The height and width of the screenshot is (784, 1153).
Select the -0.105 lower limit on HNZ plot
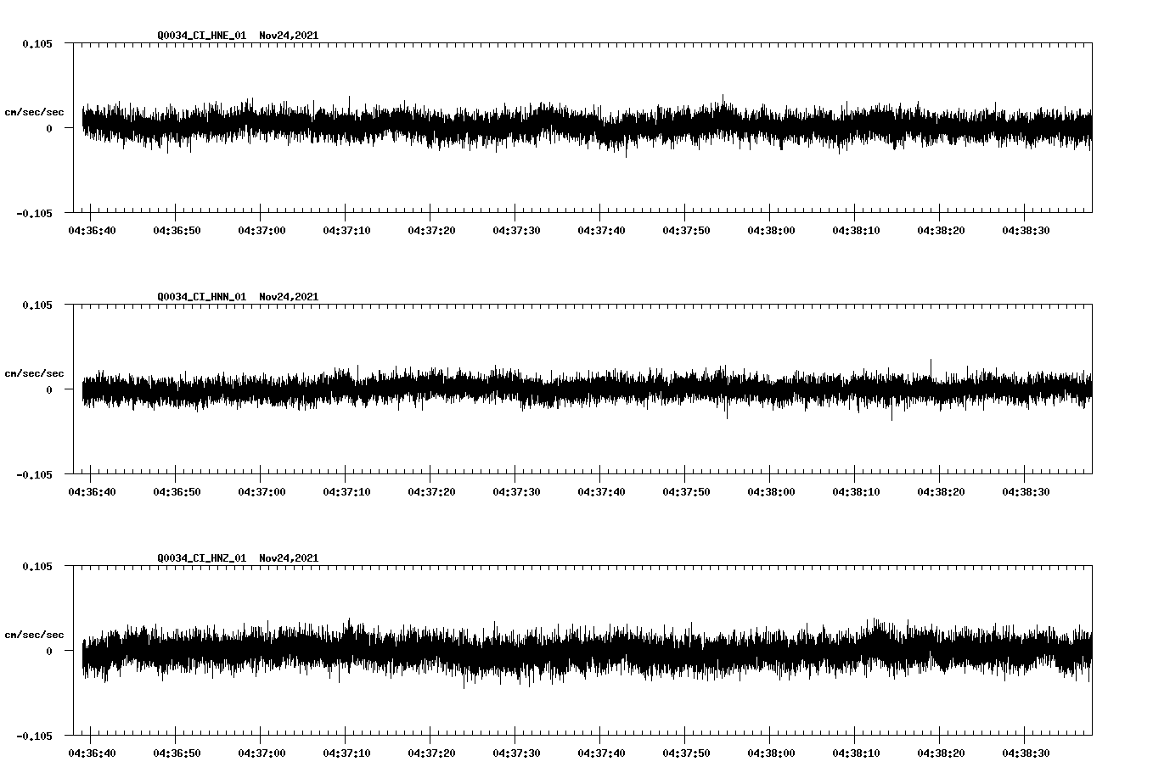pyautogui.click(x=34, y=736)
